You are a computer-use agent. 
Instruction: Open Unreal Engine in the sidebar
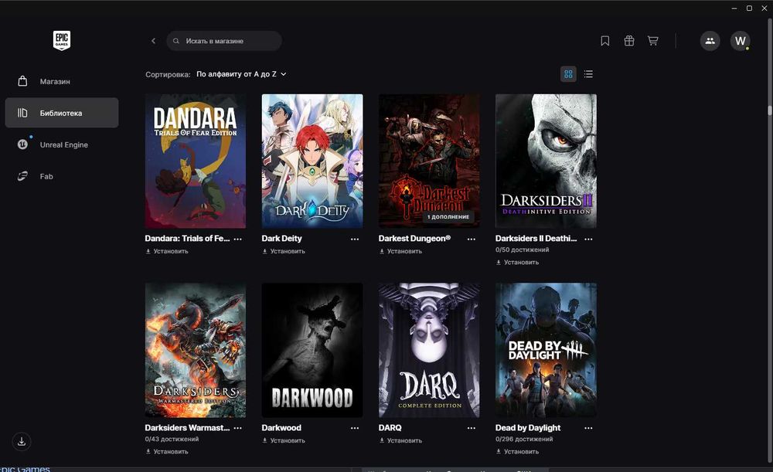pyautogui.click(x=62, y=144)
